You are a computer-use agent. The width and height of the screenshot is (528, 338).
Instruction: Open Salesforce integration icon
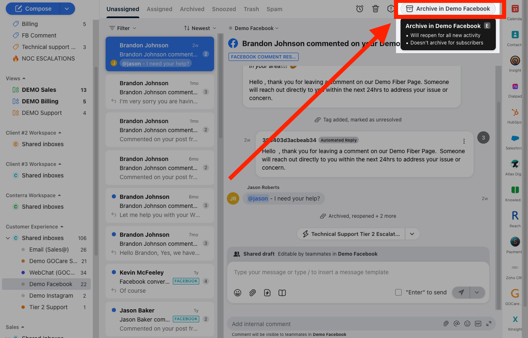point(515,138)
